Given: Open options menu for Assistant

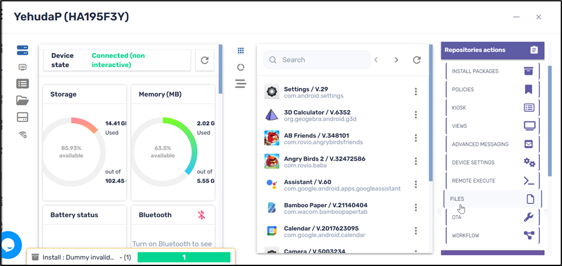Looking at the screenshot, I should click(416, 184).
